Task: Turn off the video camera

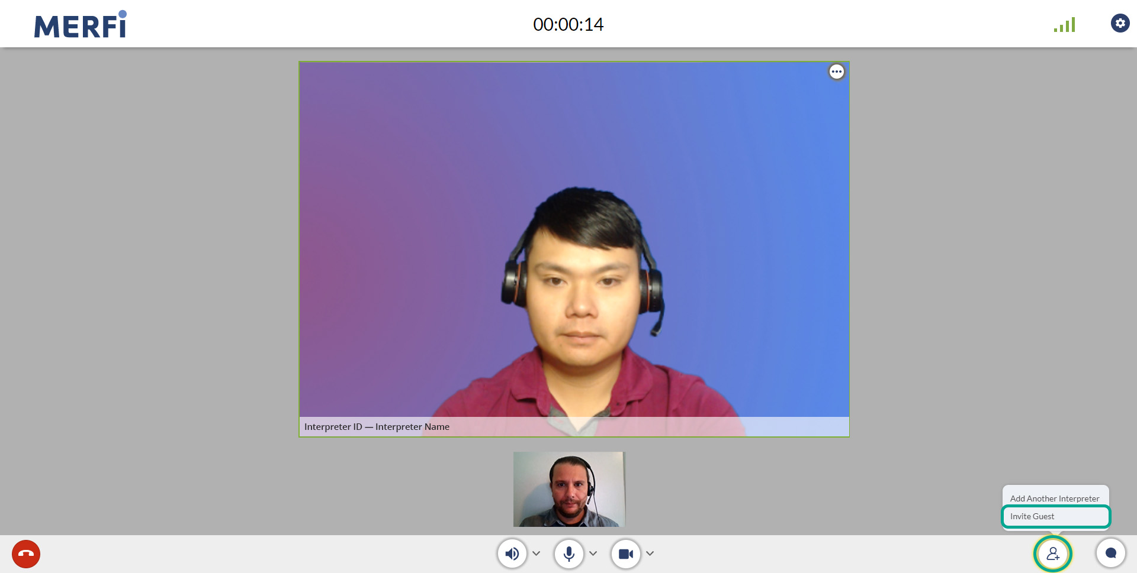Action: [626, 554]
